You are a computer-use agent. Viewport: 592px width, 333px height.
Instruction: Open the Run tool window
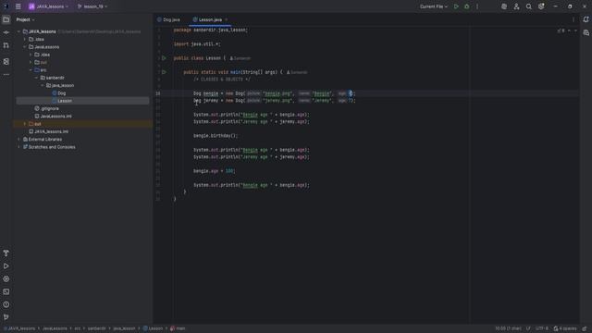[x=6, y=266]
